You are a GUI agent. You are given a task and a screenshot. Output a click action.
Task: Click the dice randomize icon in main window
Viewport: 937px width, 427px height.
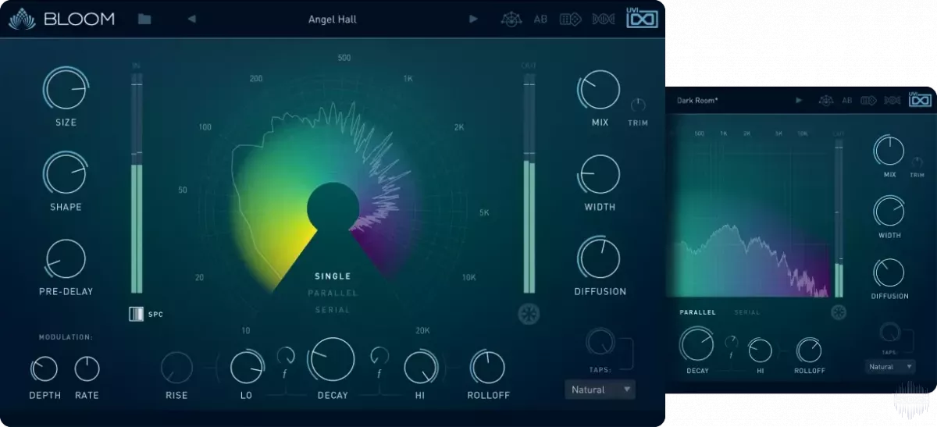point(571,20)
